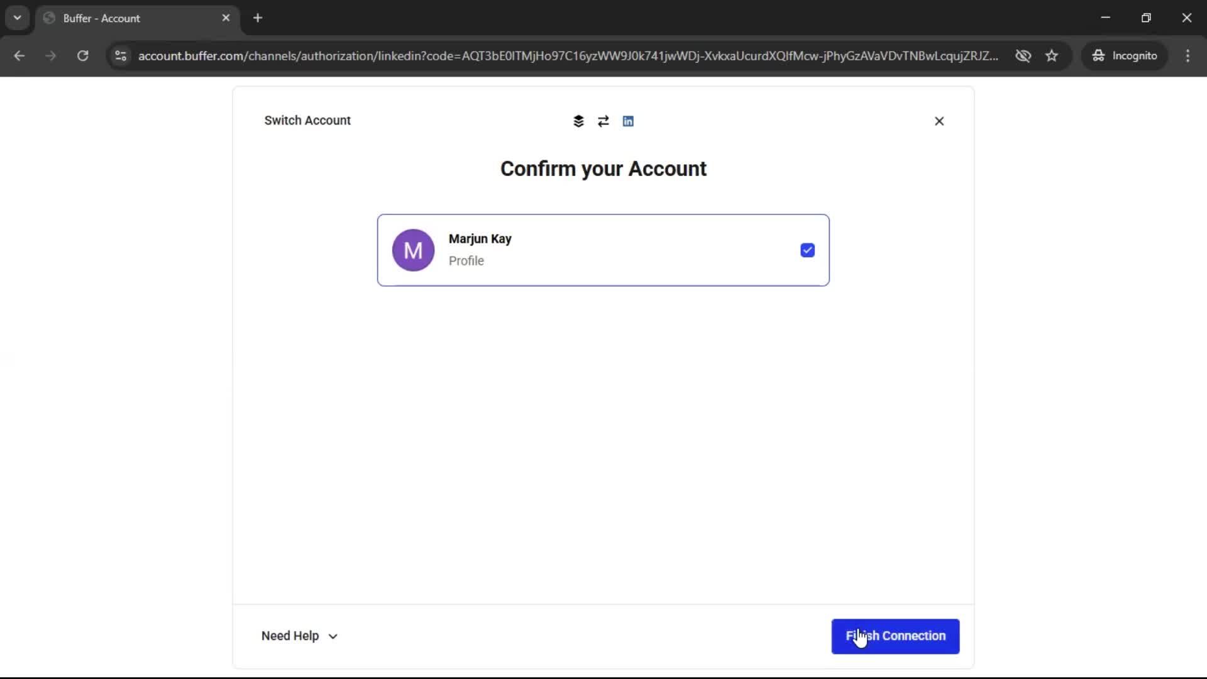Viewport: 1207px width, 679px height.
Task: Click the selected profile card checkmark
Action: (807, 250)
